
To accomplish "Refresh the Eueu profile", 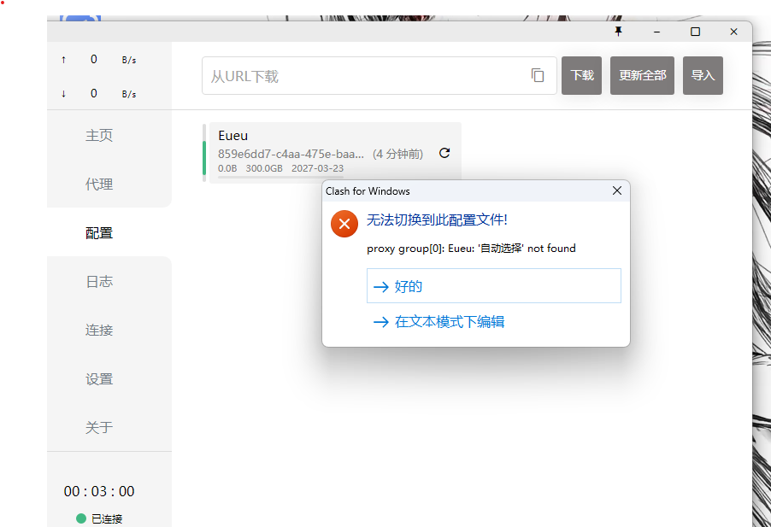I will pos(444,154).
